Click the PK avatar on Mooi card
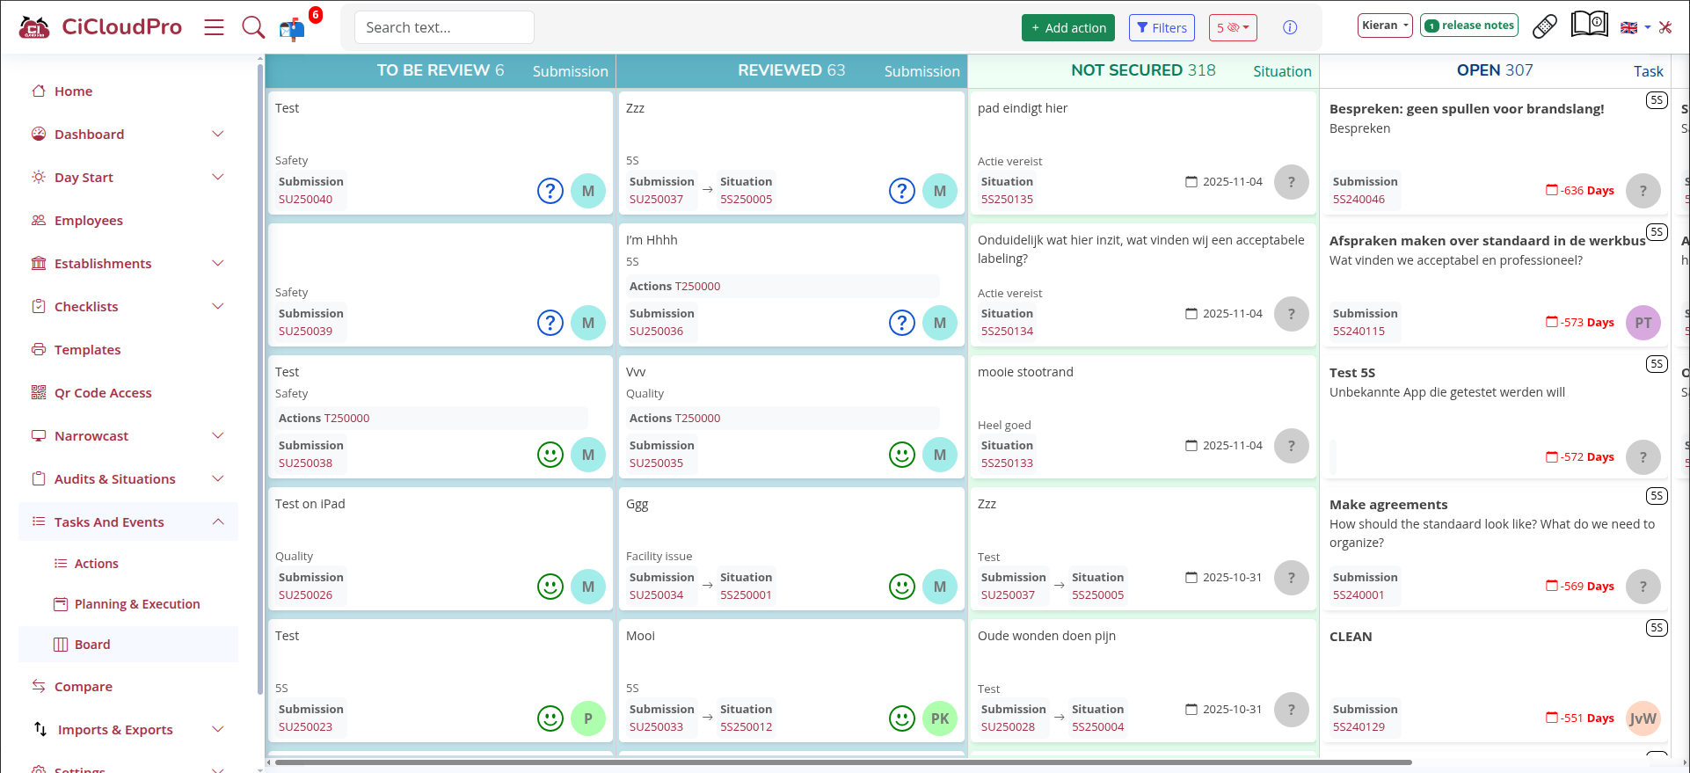 click(940, 718)
